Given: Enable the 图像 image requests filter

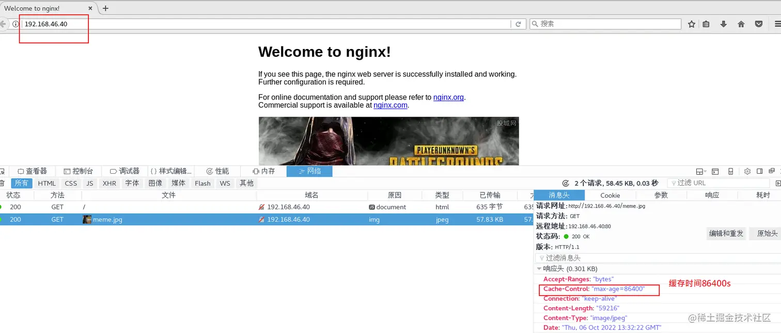Looking at the screenshot, I should click(155, 183).
